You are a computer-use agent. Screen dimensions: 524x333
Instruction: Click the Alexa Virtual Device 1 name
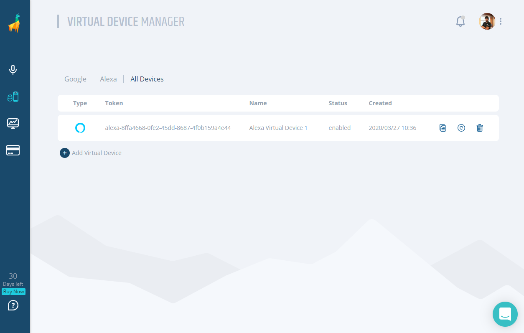(x=278, y=128)
